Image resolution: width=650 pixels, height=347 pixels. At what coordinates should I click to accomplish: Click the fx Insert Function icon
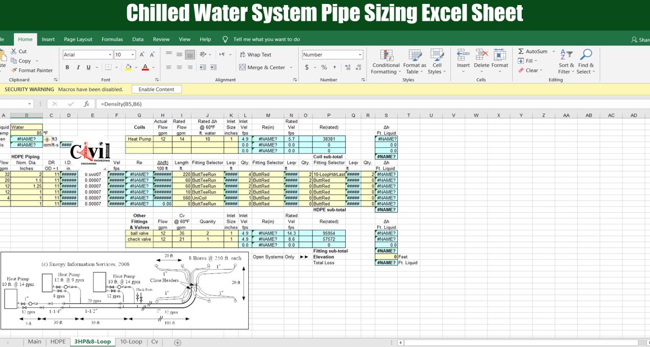pyautogui.click(x=86, y=104)
